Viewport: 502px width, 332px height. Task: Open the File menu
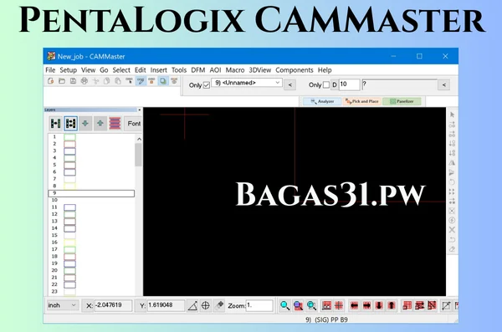[50, 70]
